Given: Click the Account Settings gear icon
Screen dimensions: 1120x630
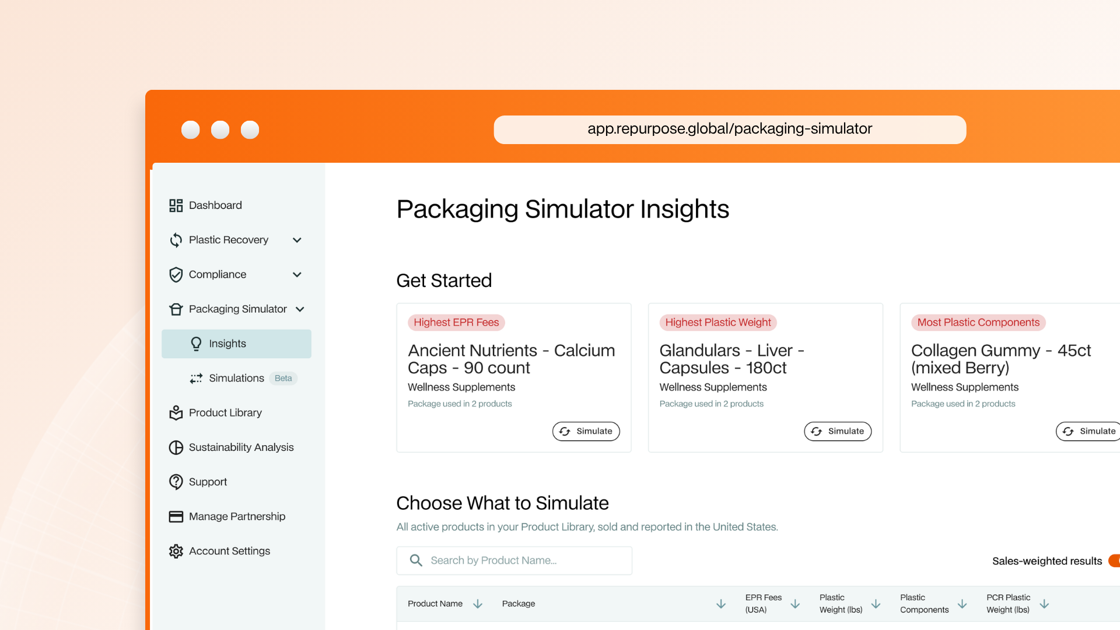Looking at the screenshot, I should coord(176,551).
